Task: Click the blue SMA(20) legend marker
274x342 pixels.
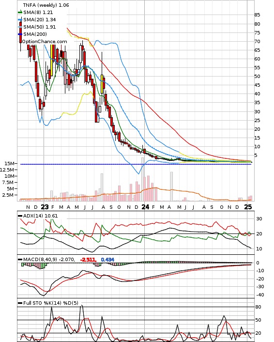Action: pos(20,20)
